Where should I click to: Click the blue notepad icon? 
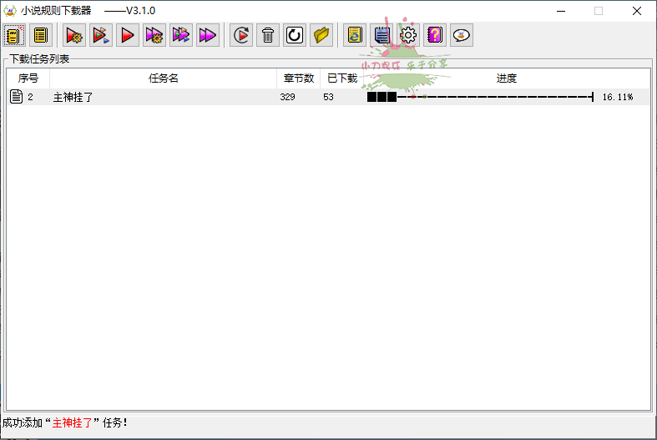tap(382, 35)
